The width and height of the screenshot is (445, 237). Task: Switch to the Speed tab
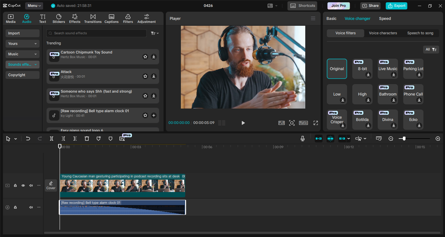tap(385, 19)
